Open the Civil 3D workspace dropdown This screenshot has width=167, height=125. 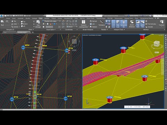[x=34, y=16]
